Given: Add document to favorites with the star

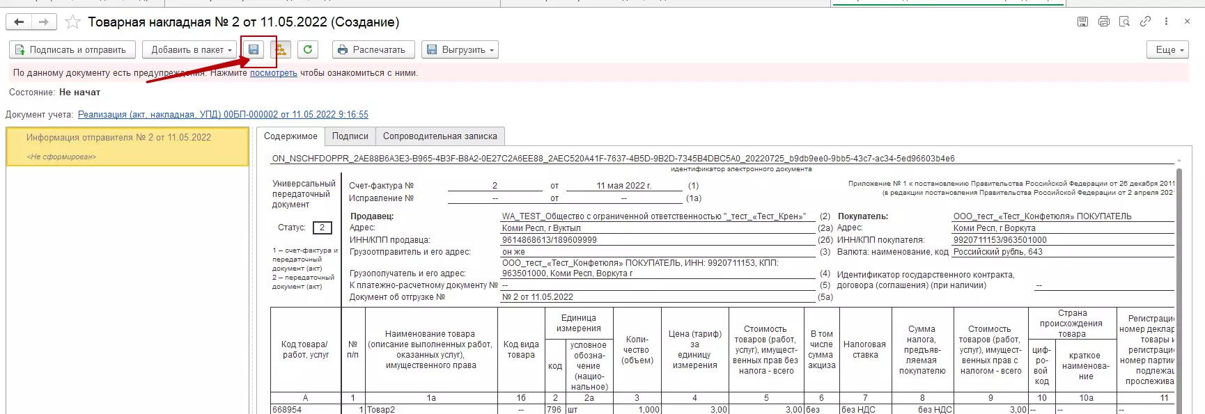Looking at the screenshot, I should click(72, 22).
